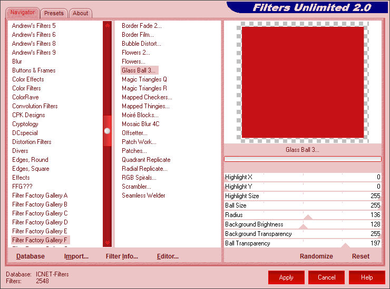
Task: Choose the Mapped Checkers... filter
Action: [x=147, y=97]
